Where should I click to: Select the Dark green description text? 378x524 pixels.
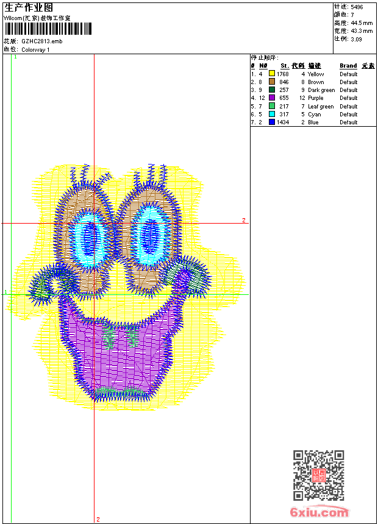tap(321, 90)
